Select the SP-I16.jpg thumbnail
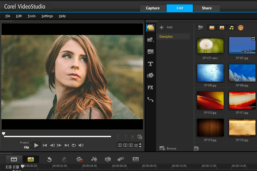The image size is (257, 171). (x=242, y=128)
